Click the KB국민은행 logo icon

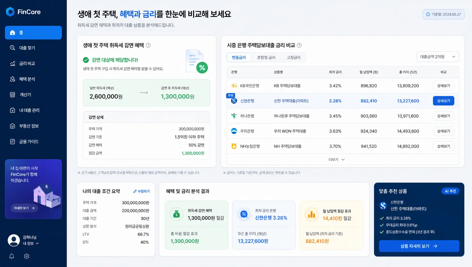coord(234,86)
